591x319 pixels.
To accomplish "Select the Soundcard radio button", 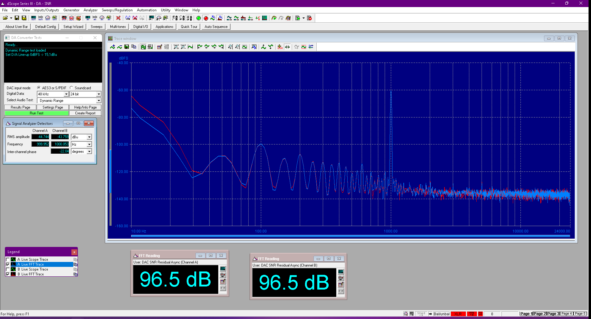I will point(71,88).
